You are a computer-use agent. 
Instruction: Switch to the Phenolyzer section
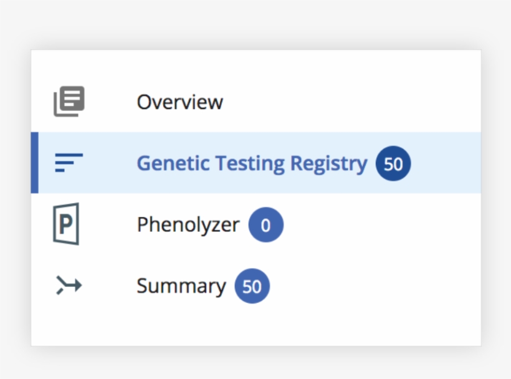point(188,224)
